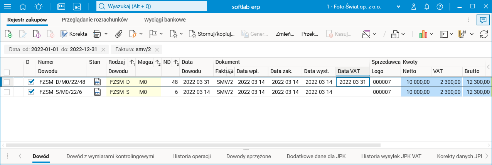492x165 pixels.
Task: Click the document state icon for FZSM_D/M0/22/48
Action: tap(97, 82)
